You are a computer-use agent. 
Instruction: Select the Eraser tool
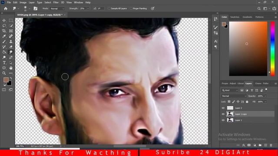(x=11, y=47)
